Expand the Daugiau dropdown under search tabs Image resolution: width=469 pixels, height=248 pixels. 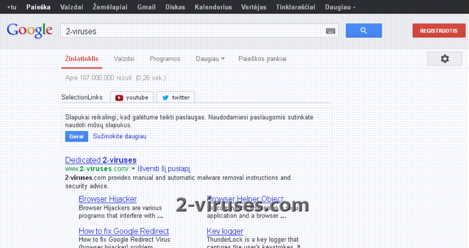click(210, 58)
